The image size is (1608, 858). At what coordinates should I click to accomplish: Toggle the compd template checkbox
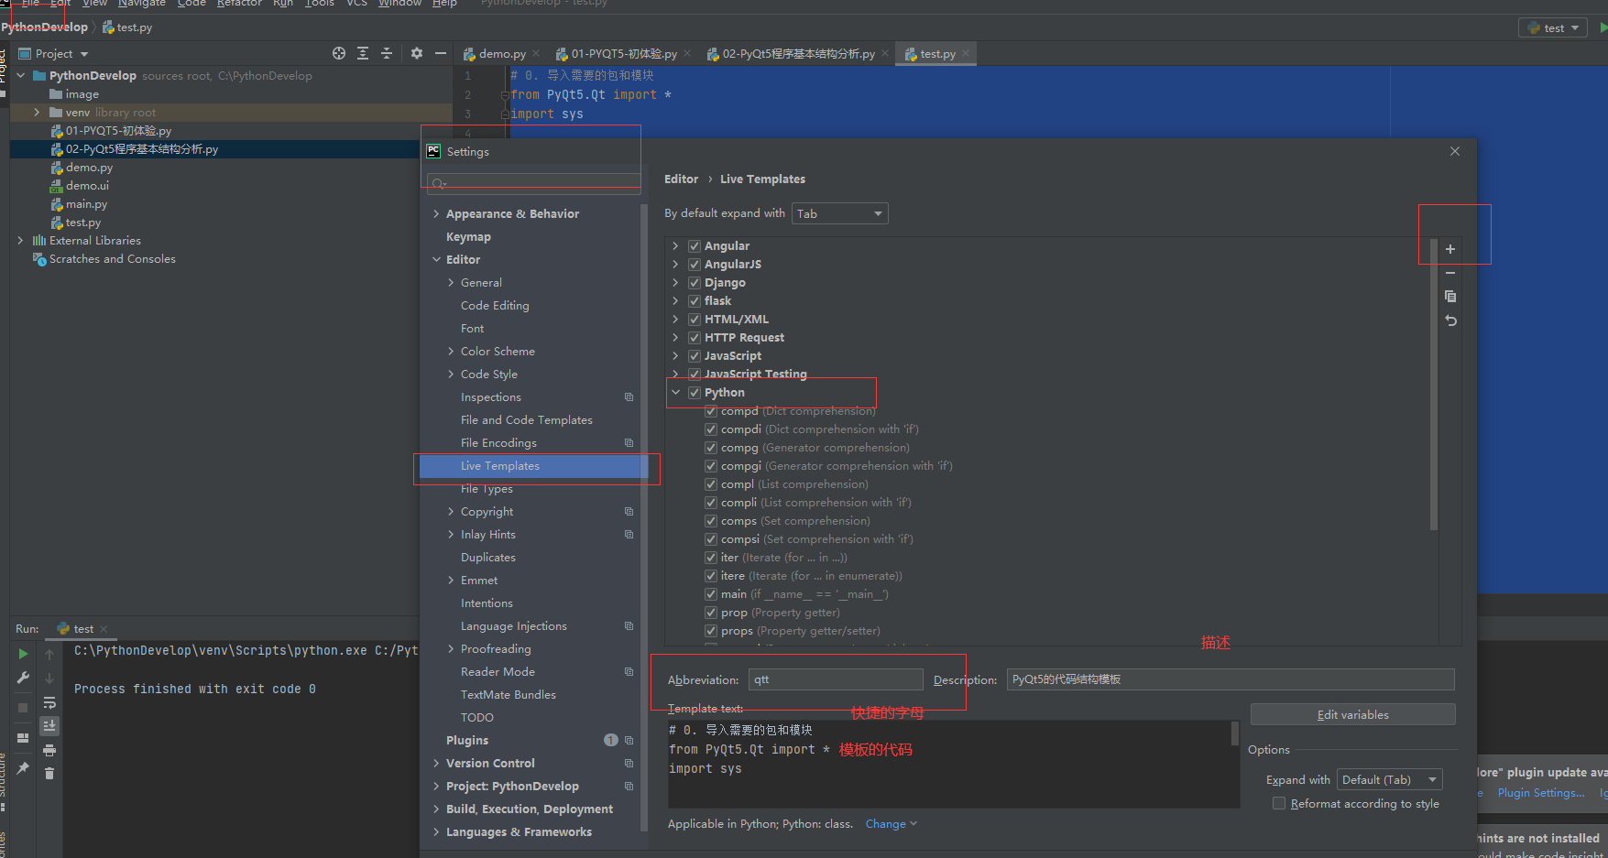click(711, 411)
